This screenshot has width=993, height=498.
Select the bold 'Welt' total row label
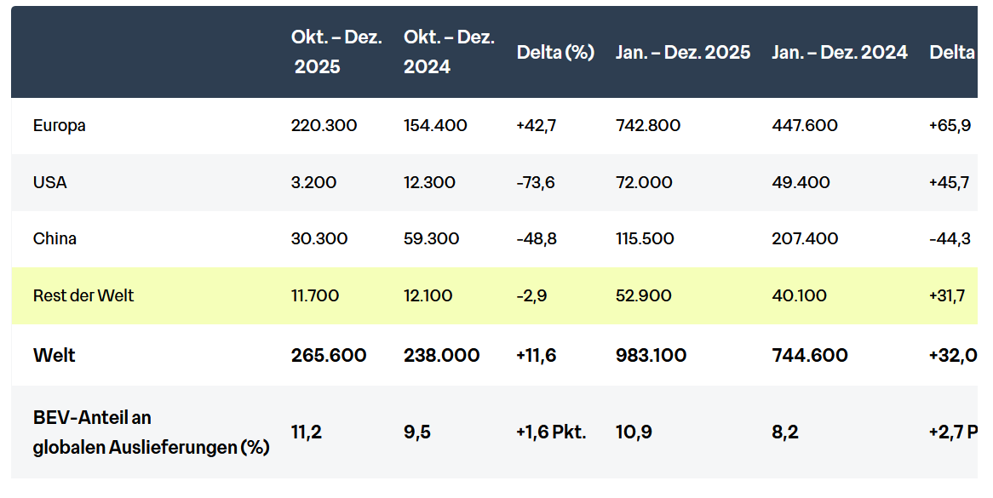click(x=54, y=355)
